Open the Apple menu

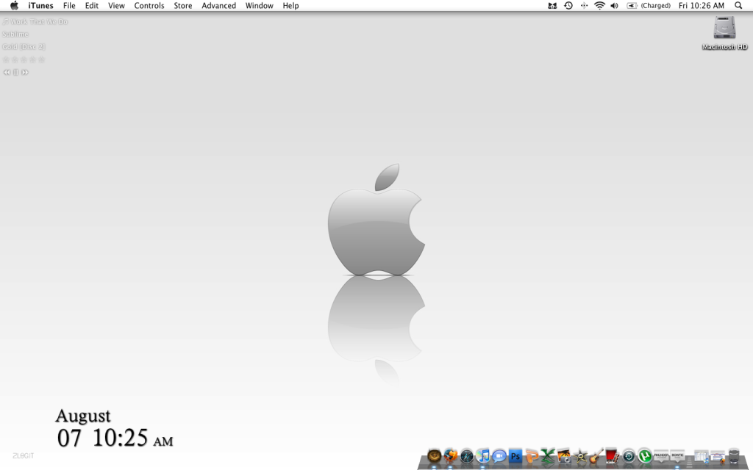point(15,6)
